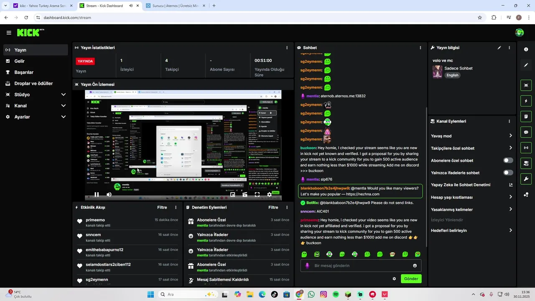Image resolution: width=535 pixels, height=301 pixels.
Task: Open chat settings gear next to Gönder
Action: (394, 278)
